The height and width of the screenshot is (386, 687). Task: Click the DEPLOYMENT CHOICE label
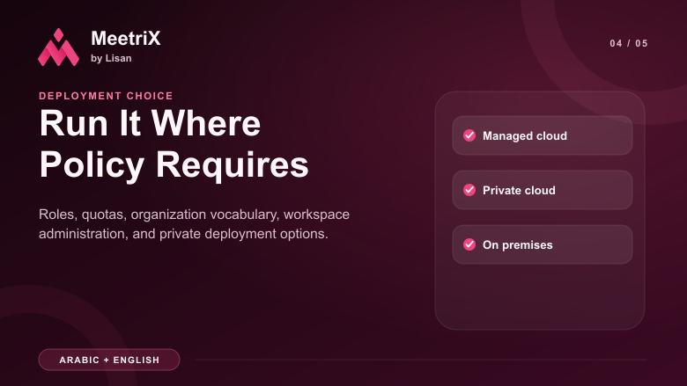(106, 96)
